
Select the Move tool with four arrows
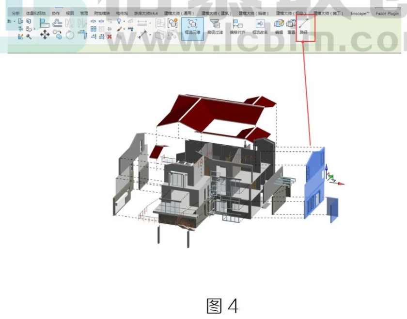coord(45,34)
